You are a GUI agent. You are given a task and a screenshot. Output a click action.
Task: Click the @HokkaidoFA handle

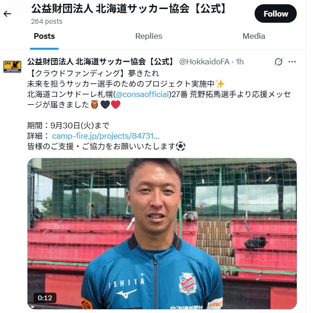[204, 62]
